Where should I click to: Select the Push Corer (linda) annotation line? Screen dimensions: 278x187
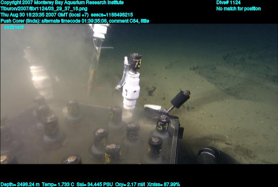point(75,21)
